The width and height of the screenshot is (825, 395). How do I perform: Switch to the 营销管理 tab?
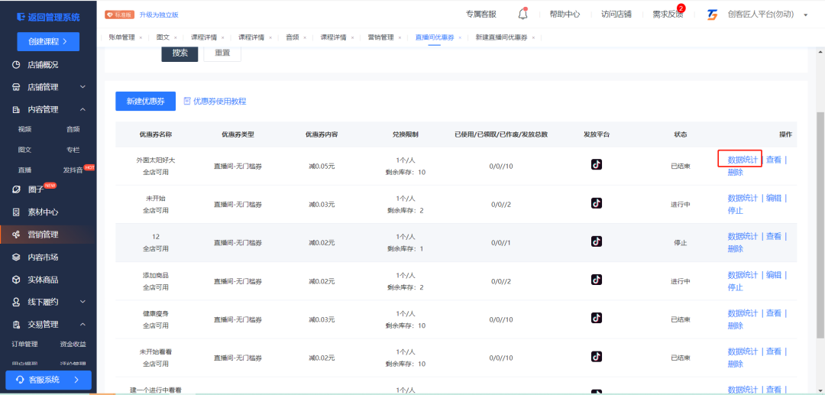pos(380,38)
